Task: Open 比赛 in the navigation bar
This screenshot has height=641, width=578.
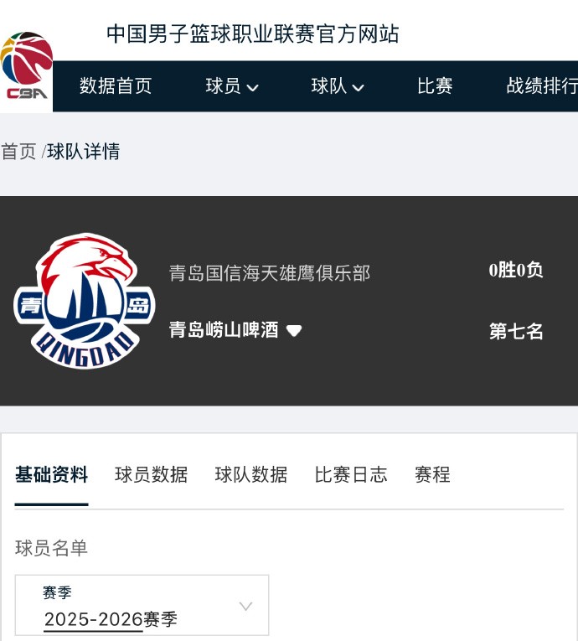Action: (435, 85)
